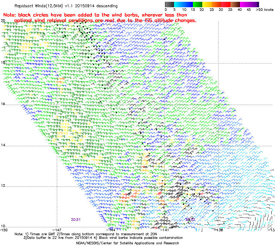Screen dimensions: 275x249
Task: Click the longitude '-147' axis label
Action: coord(57,230)
